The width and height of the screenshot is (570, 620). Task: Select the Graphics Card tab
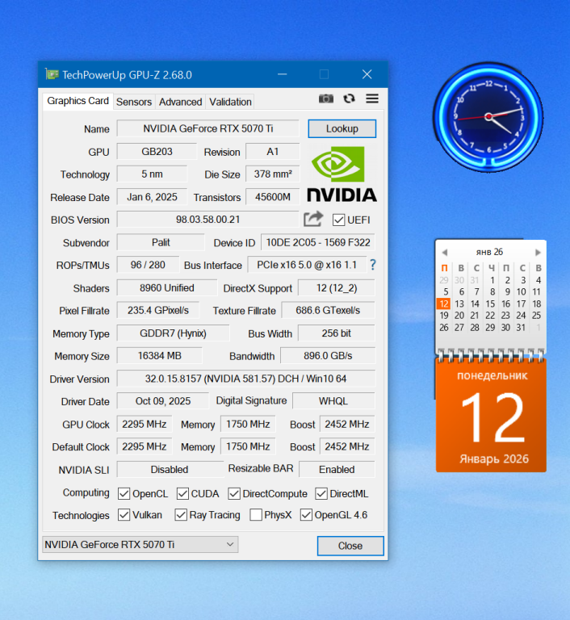point(78,101)
